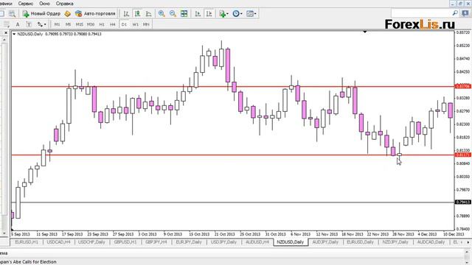Screen dimensions: 472x265
Task: Set the timeframe to H1
Action: pos(102,24)
